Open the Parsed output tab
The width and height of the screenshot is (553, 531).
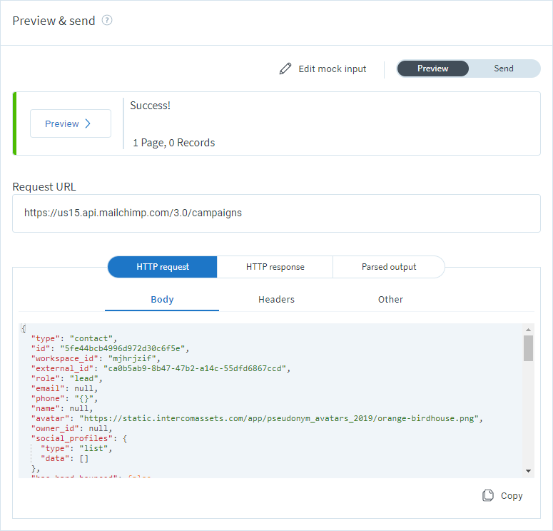(389, 267)
